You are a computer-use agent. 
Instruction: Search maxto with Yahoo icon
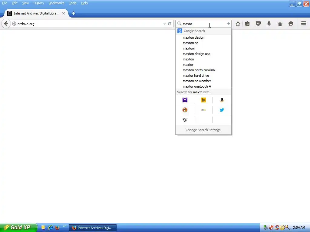(185, 100)
